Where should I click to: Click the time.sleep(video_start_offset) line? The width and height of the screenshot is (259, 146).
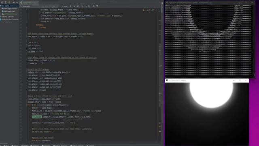coord(44,99)
